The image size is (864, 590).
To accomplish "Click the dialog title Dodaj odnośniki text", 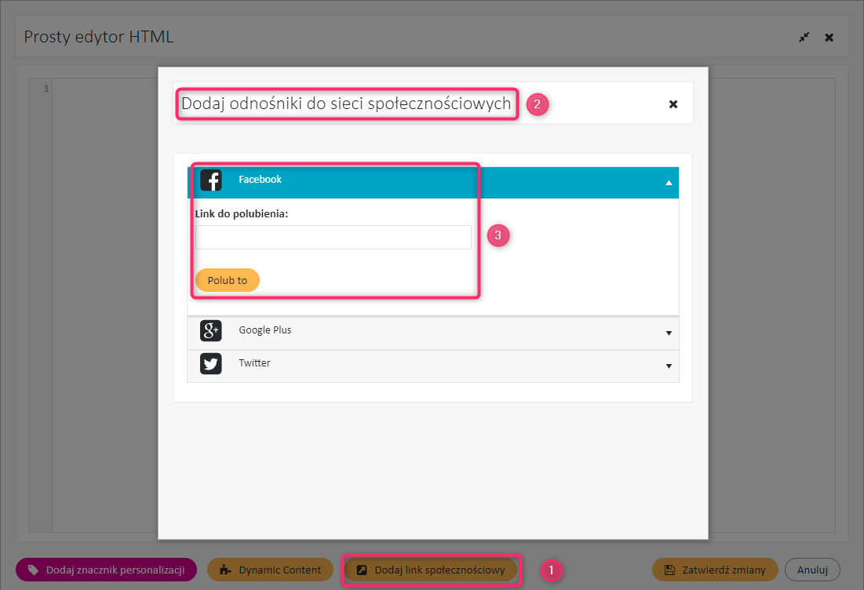I will 346,104.
